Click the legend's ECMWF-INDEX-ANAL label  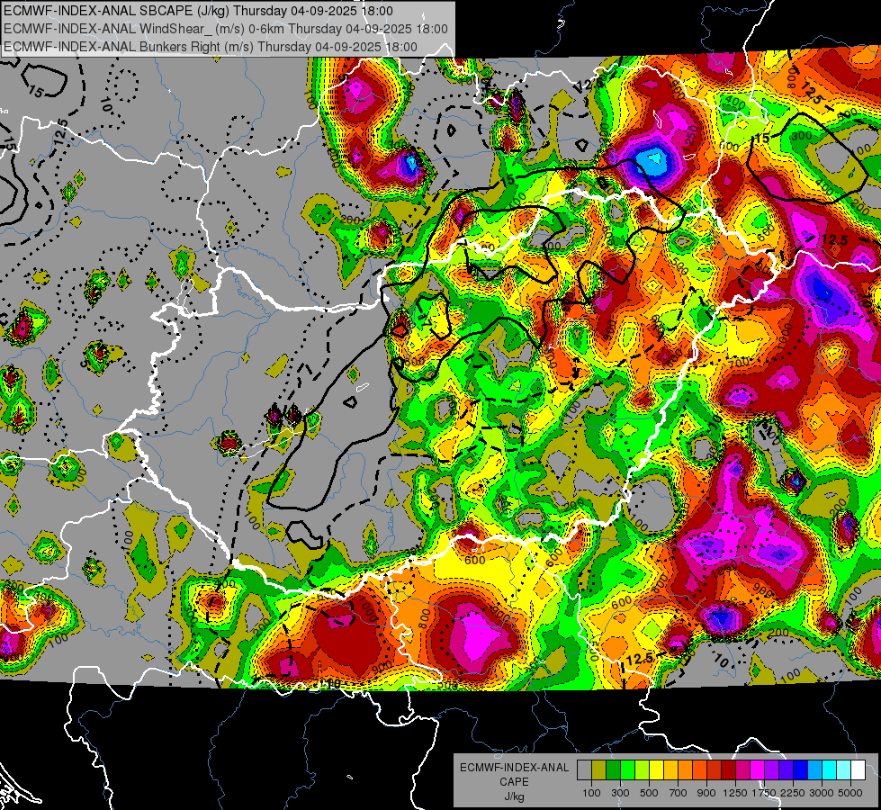click(514, 768)
